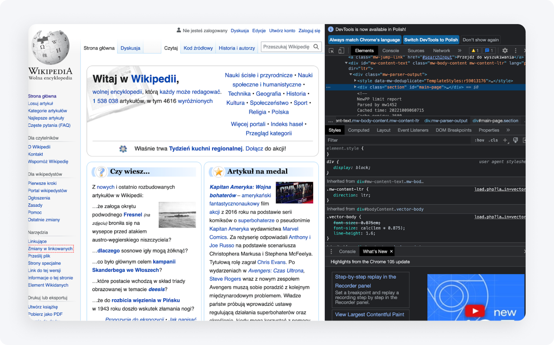
Task: Select the element inspector tool in DevTools
Action: coord(331,50)
